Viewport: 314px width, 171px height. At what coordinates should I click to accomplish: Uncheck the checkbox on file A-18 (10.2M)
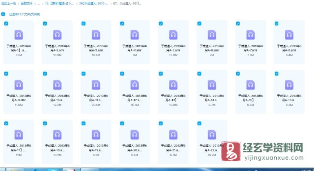[45, 123]
